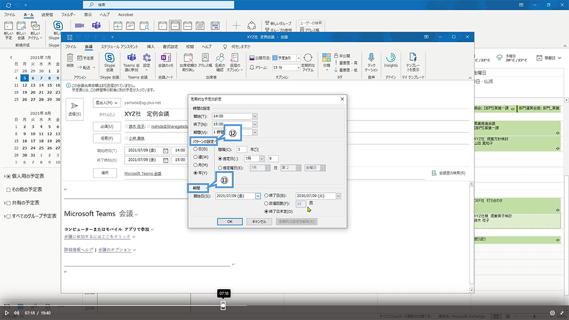The image size is (569, 320).
Task: Click the キャンセル button
Action: [x=259, y=221]
